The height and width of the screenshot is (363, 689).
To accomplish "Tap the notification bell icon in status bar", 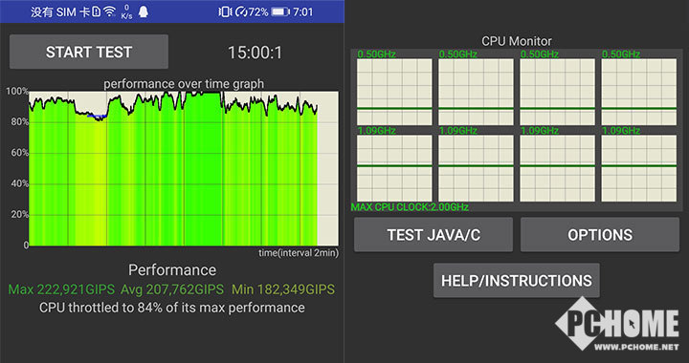I will 144,11.
